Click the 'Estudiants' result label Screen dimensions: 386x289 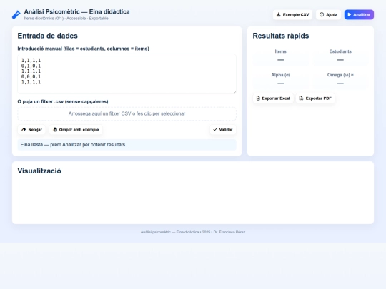click(340, 51)
